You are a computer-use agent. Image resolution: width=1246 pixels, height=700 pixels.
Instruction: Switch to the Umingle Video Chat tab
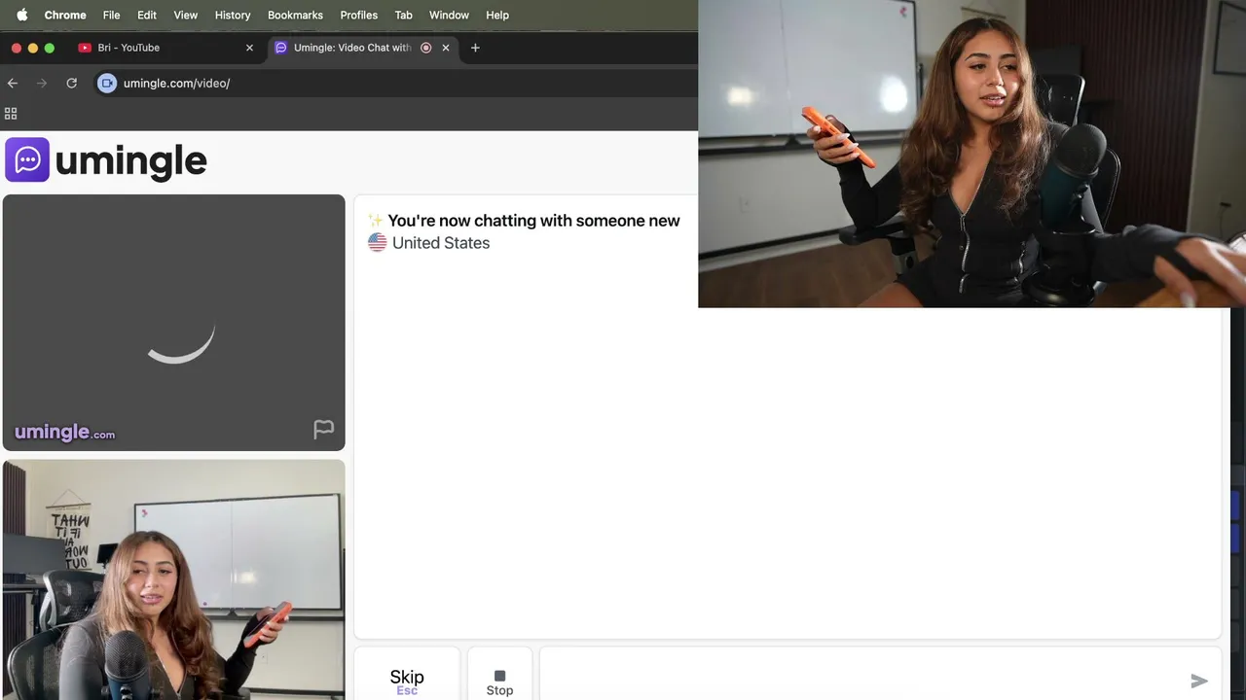tap(362, 48)
